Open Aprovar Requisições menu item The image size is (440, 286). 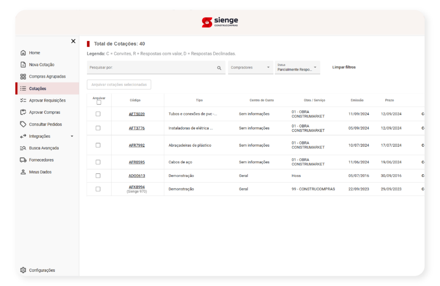(47, 100)
